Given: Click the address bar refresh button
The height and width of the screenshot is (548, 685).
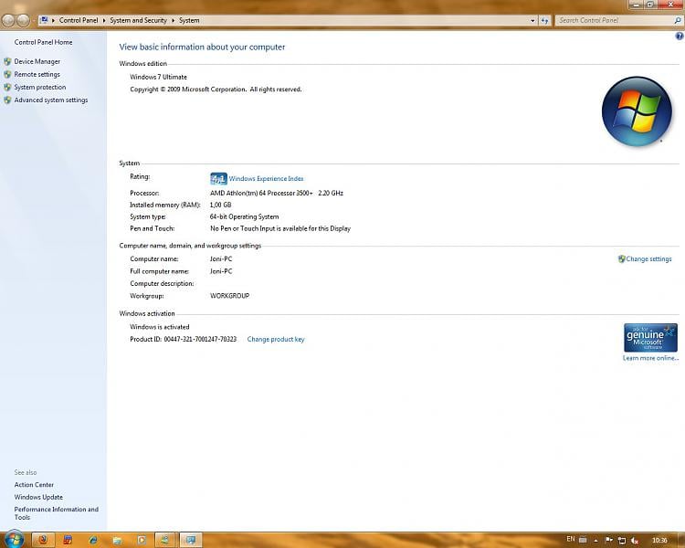Looking at the screenshot, I should tap(544, 20).
